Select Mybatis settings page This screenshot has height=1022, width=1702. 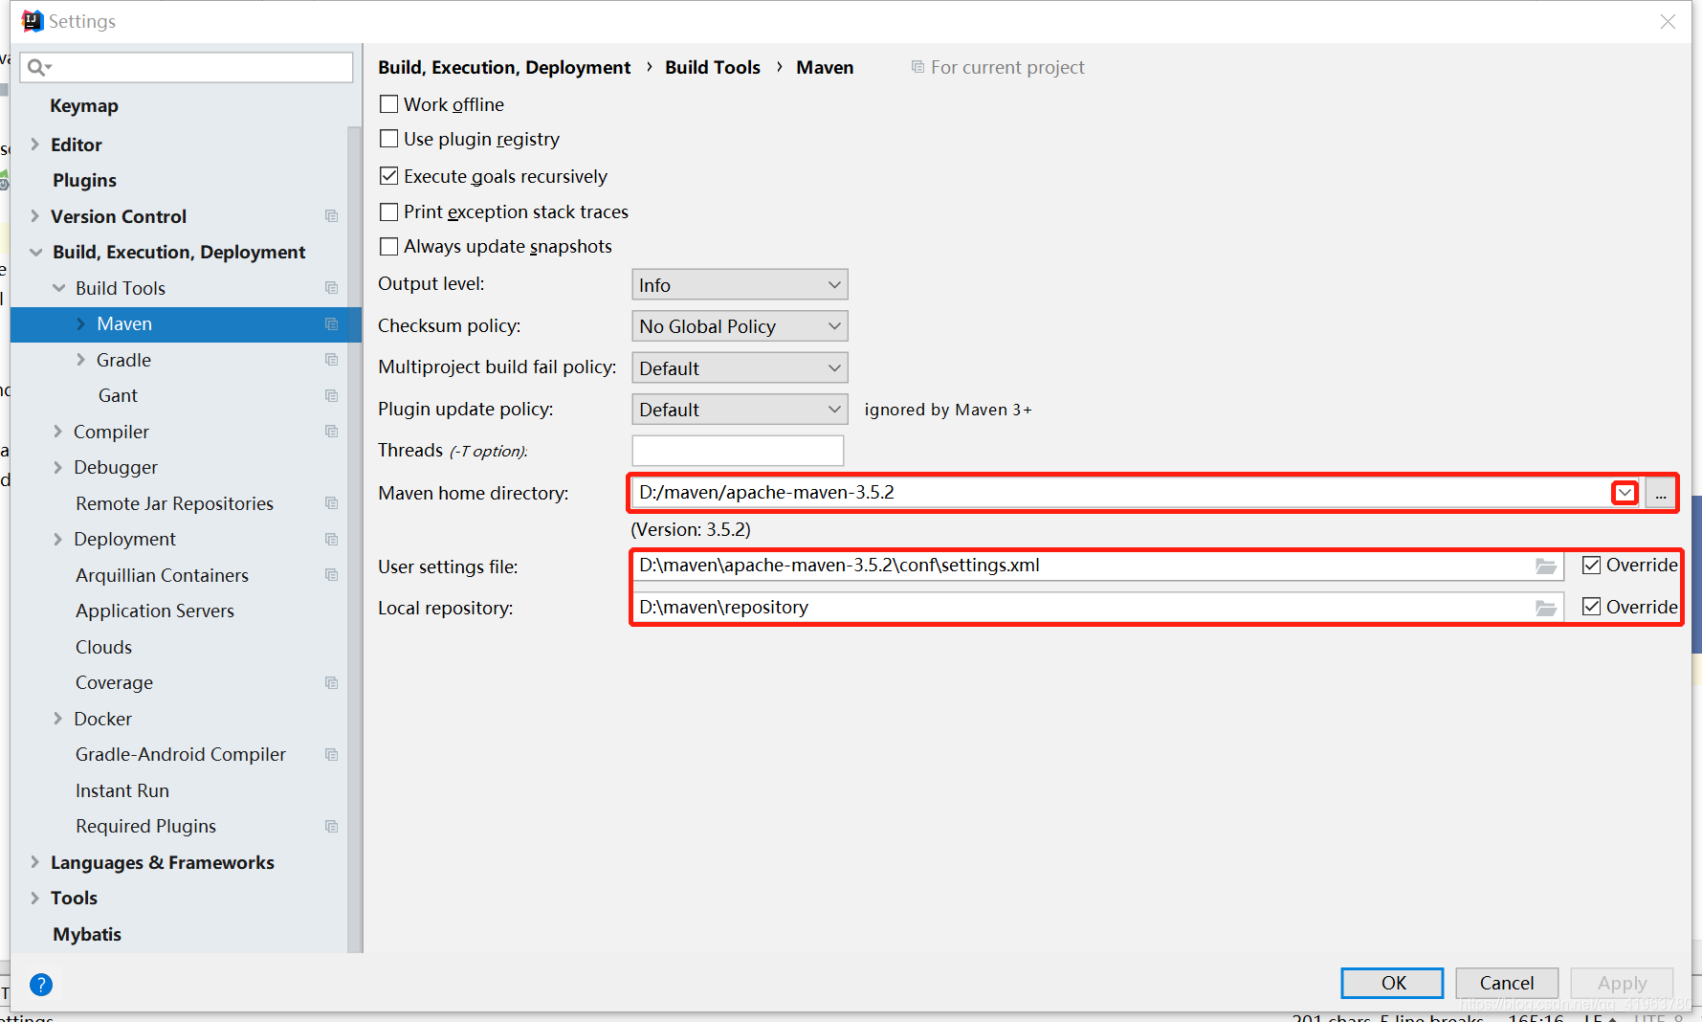(87, 934)
